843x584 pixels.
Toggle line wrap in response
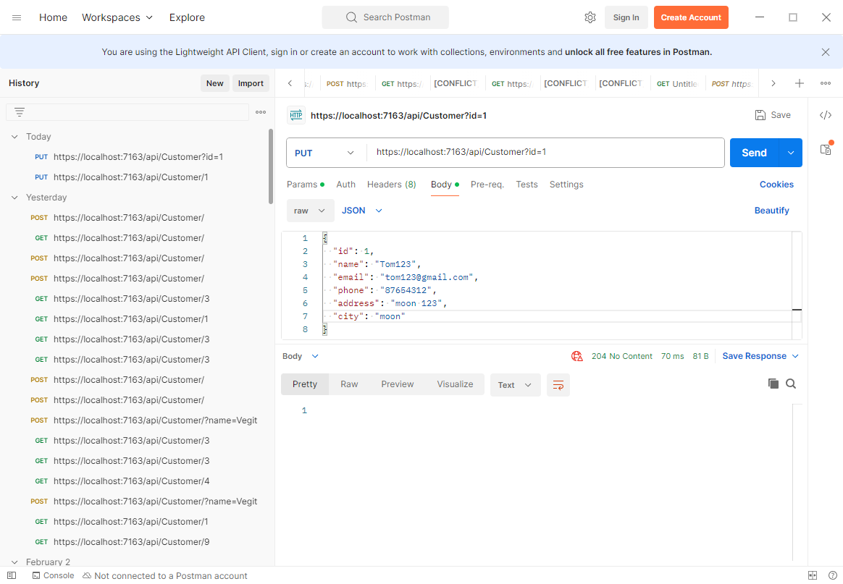tap(558, 385)
